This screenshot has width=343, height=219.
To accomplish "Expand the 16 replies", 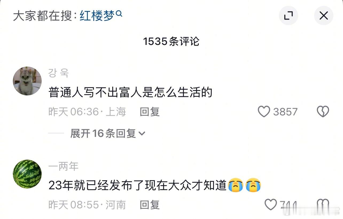I will click(x=107, y=133).
